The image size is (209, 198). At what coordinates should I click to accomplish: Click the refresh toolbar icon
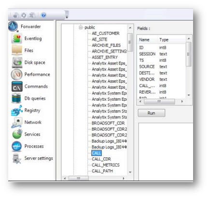[x=24, y=15]
